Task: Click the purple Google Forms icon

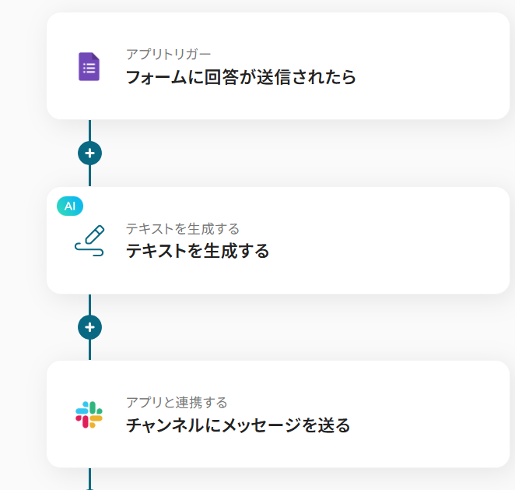Action: [x=89, y=66]
